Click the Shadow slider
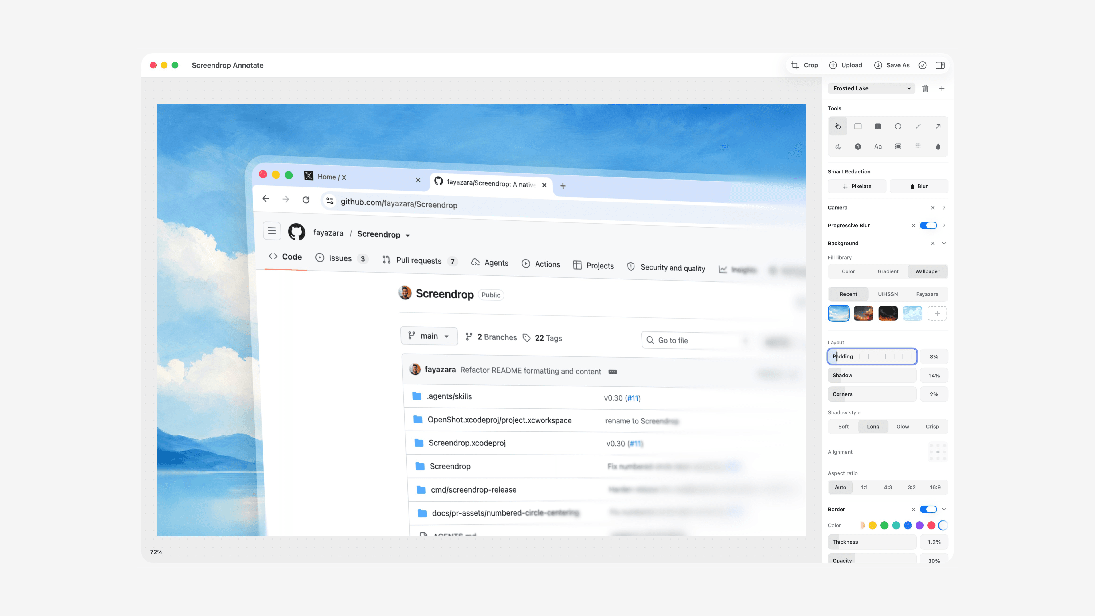Viewport: 1095px width, 616px height. (x=872, y=375)
